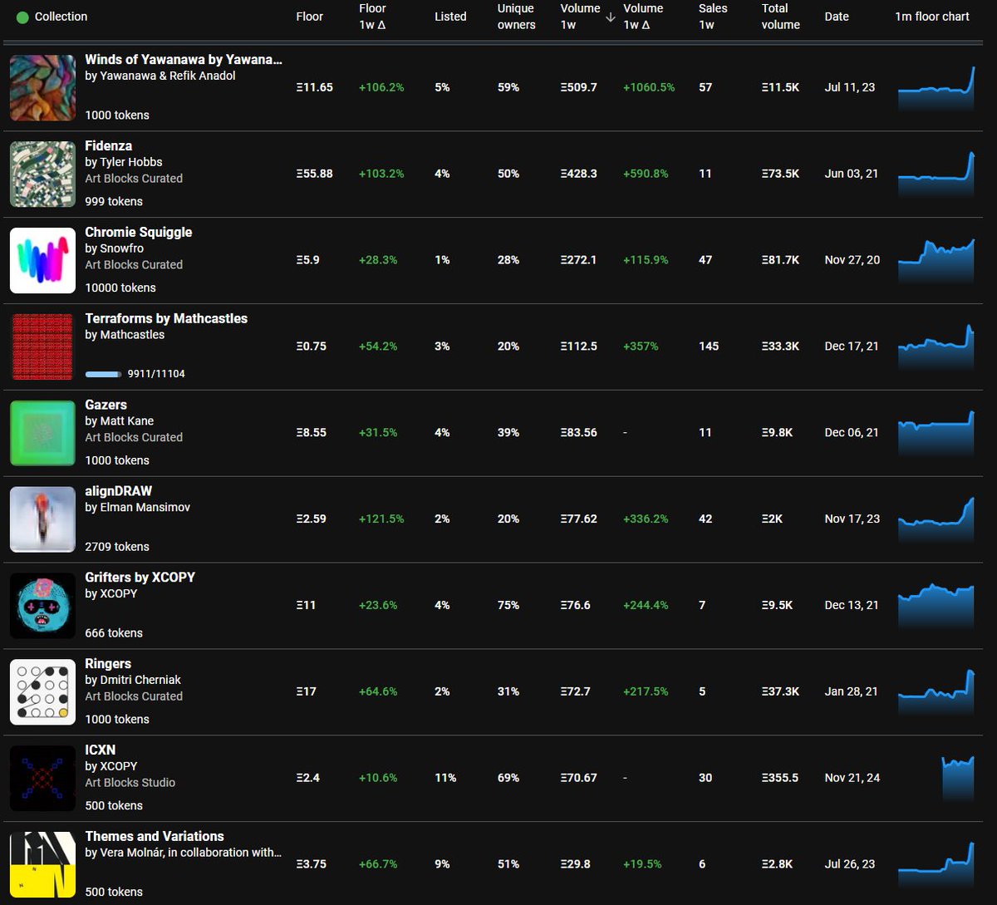Sort by Total volume column header
997x905 pixels.
pyautogui.click(x=781, y=17)
